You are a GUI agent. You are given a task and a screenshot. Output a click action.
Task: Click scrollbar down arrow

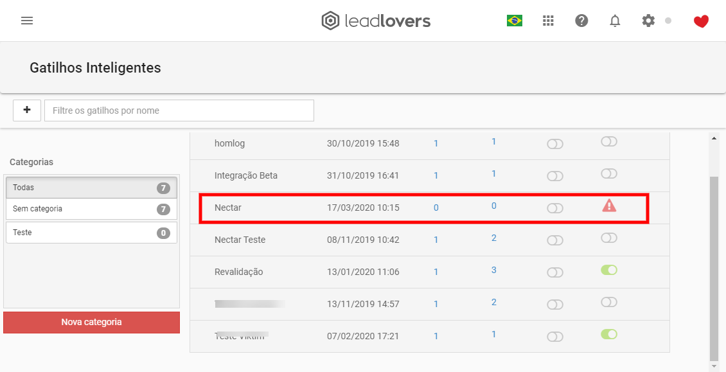pyautogui.click(x=714, y=366)
